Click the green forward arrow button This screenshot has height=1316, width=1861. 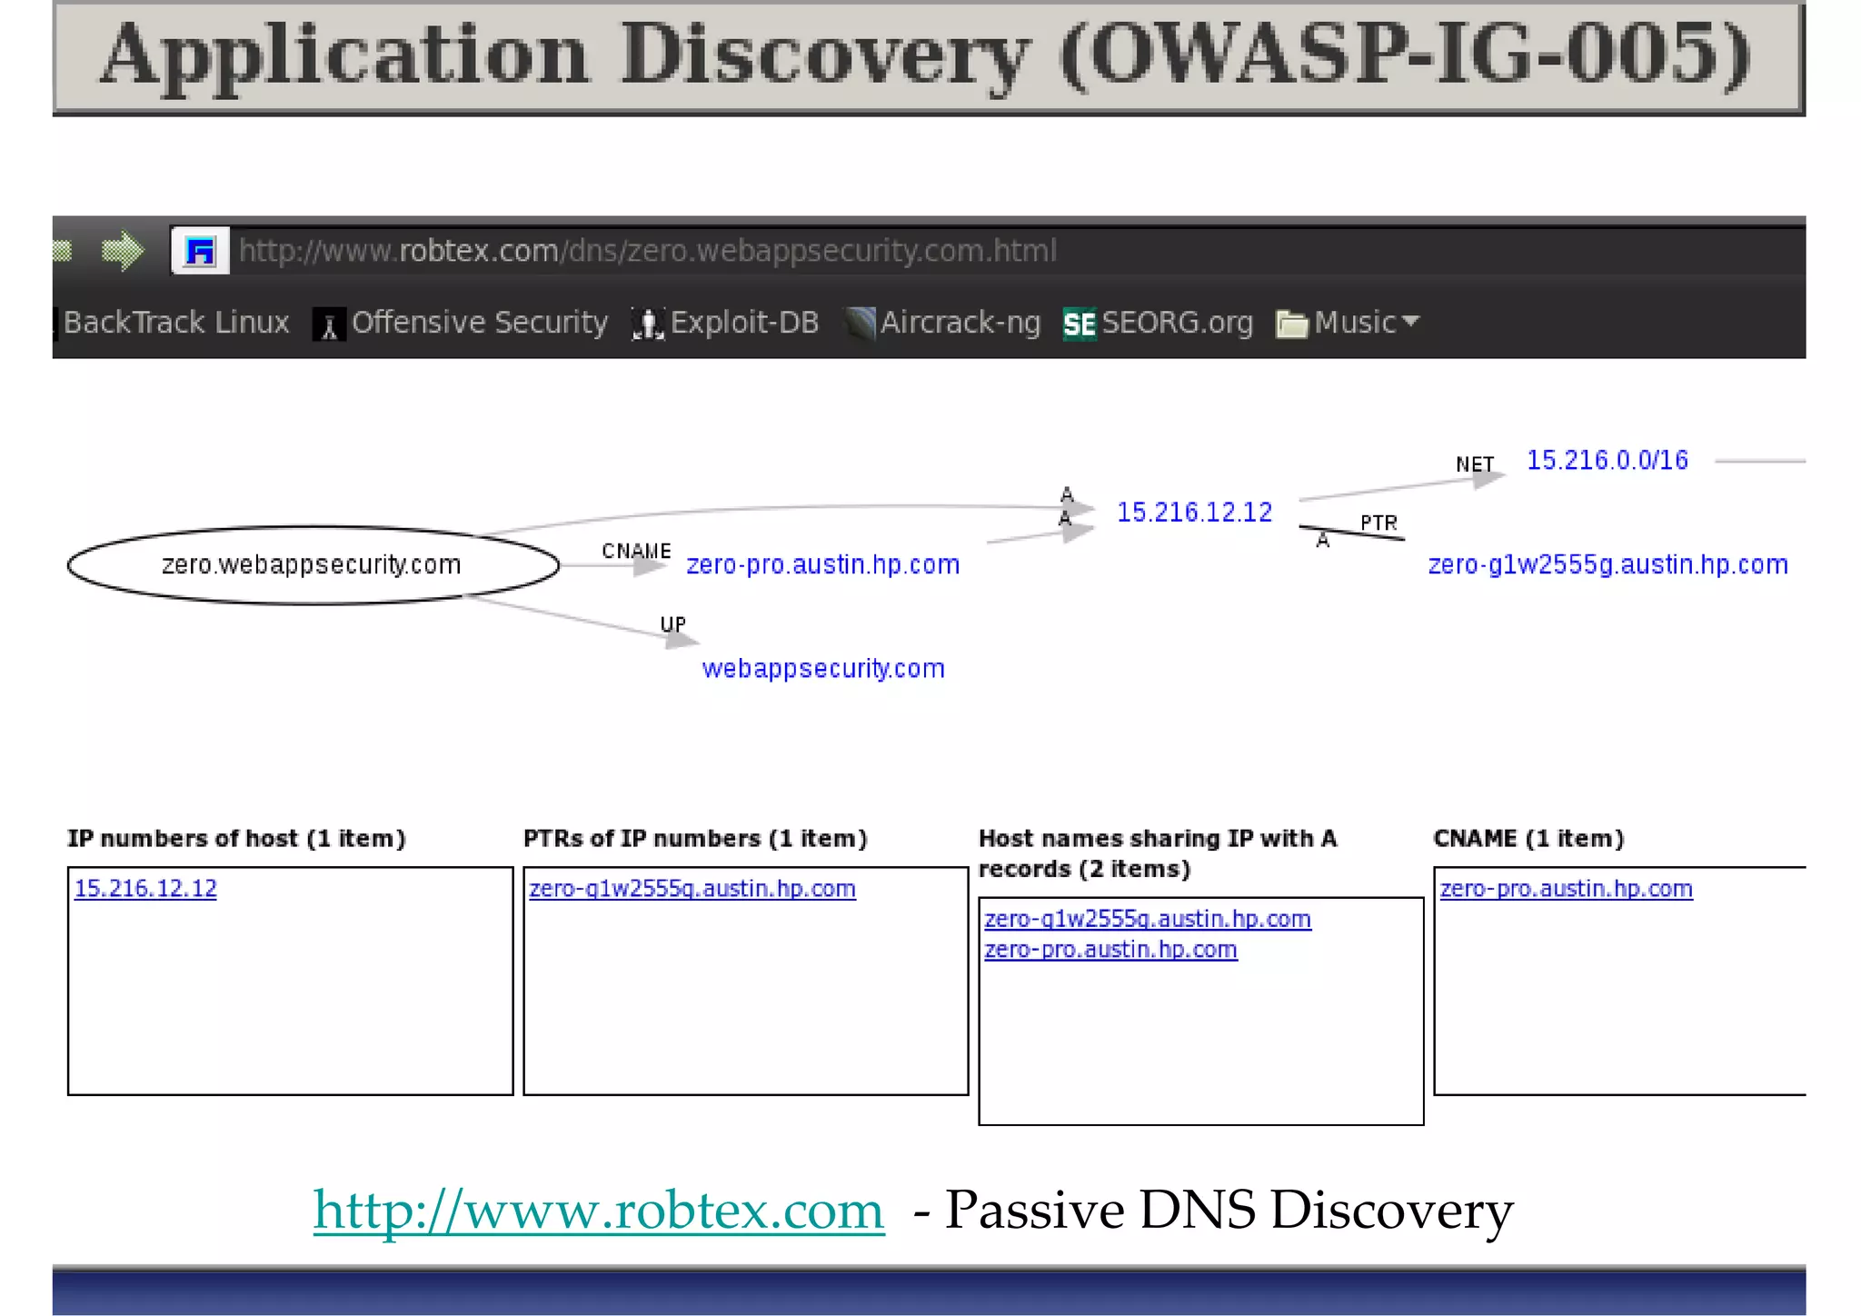pos(123,251)
